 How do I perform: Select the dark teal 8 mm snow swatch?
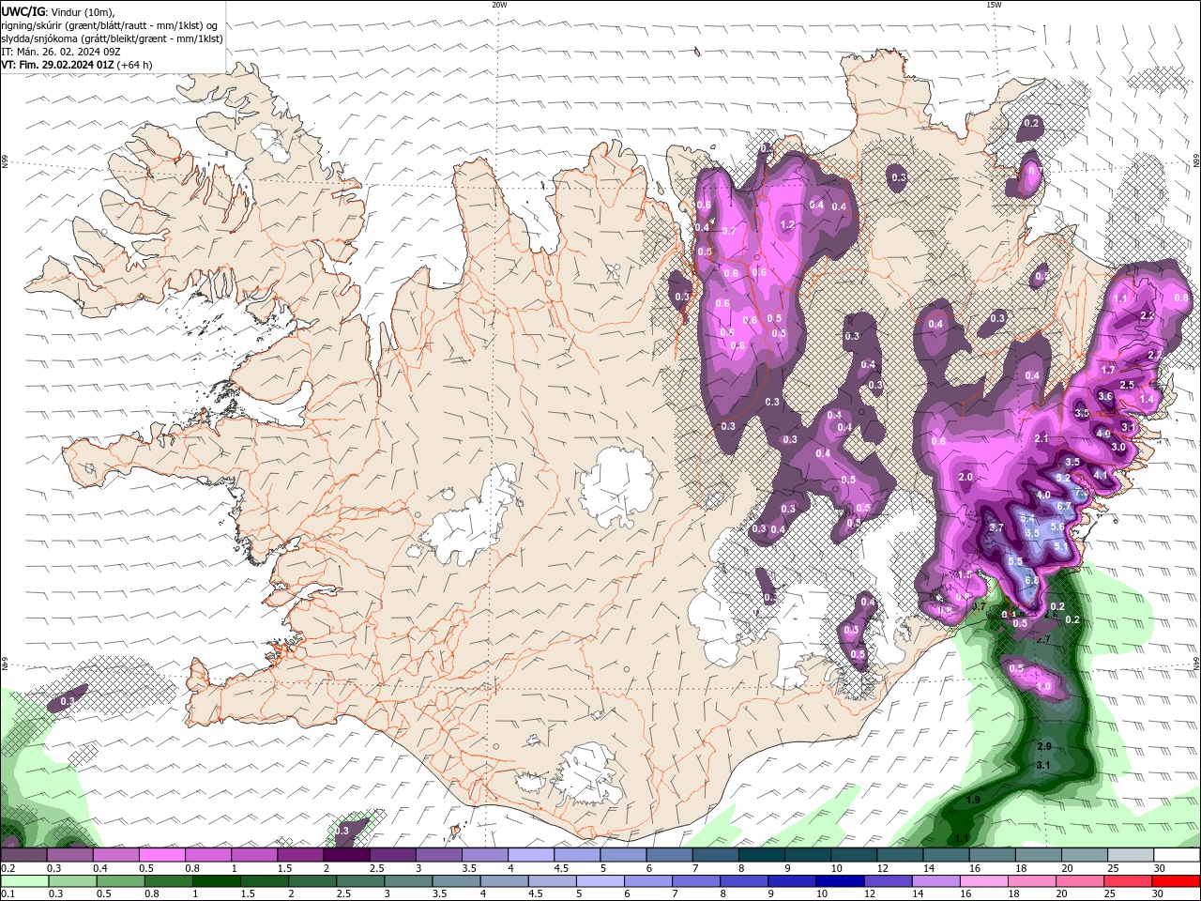[x=762, y=855]
